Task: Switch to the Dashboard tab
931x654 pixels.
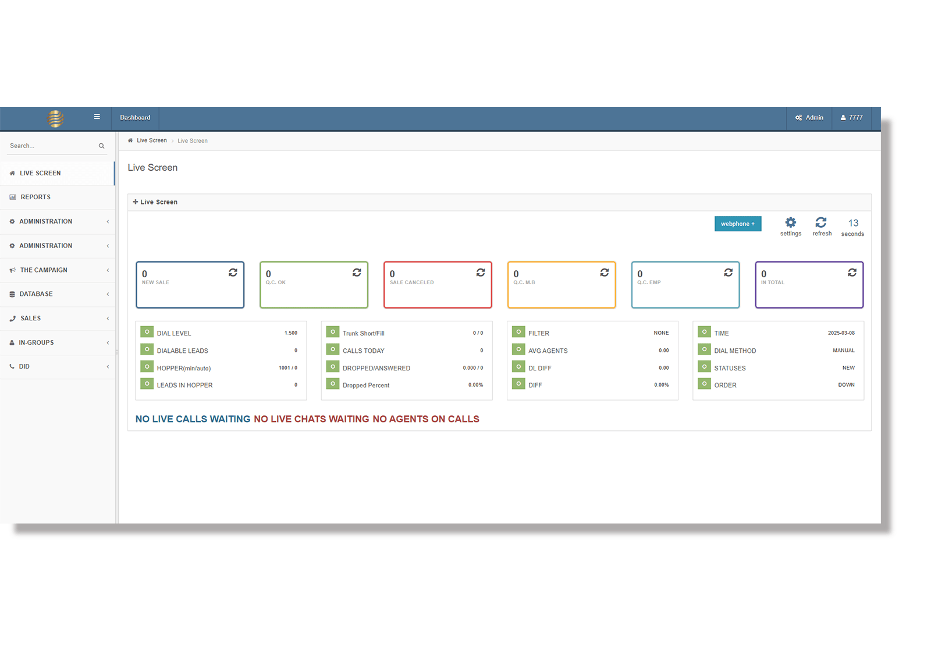Action: 135,118
